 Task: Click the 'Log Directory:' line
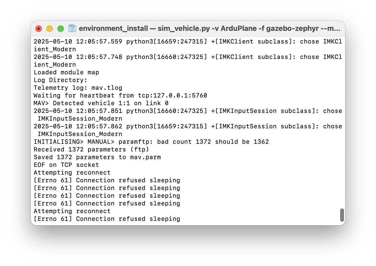point(60,80)
